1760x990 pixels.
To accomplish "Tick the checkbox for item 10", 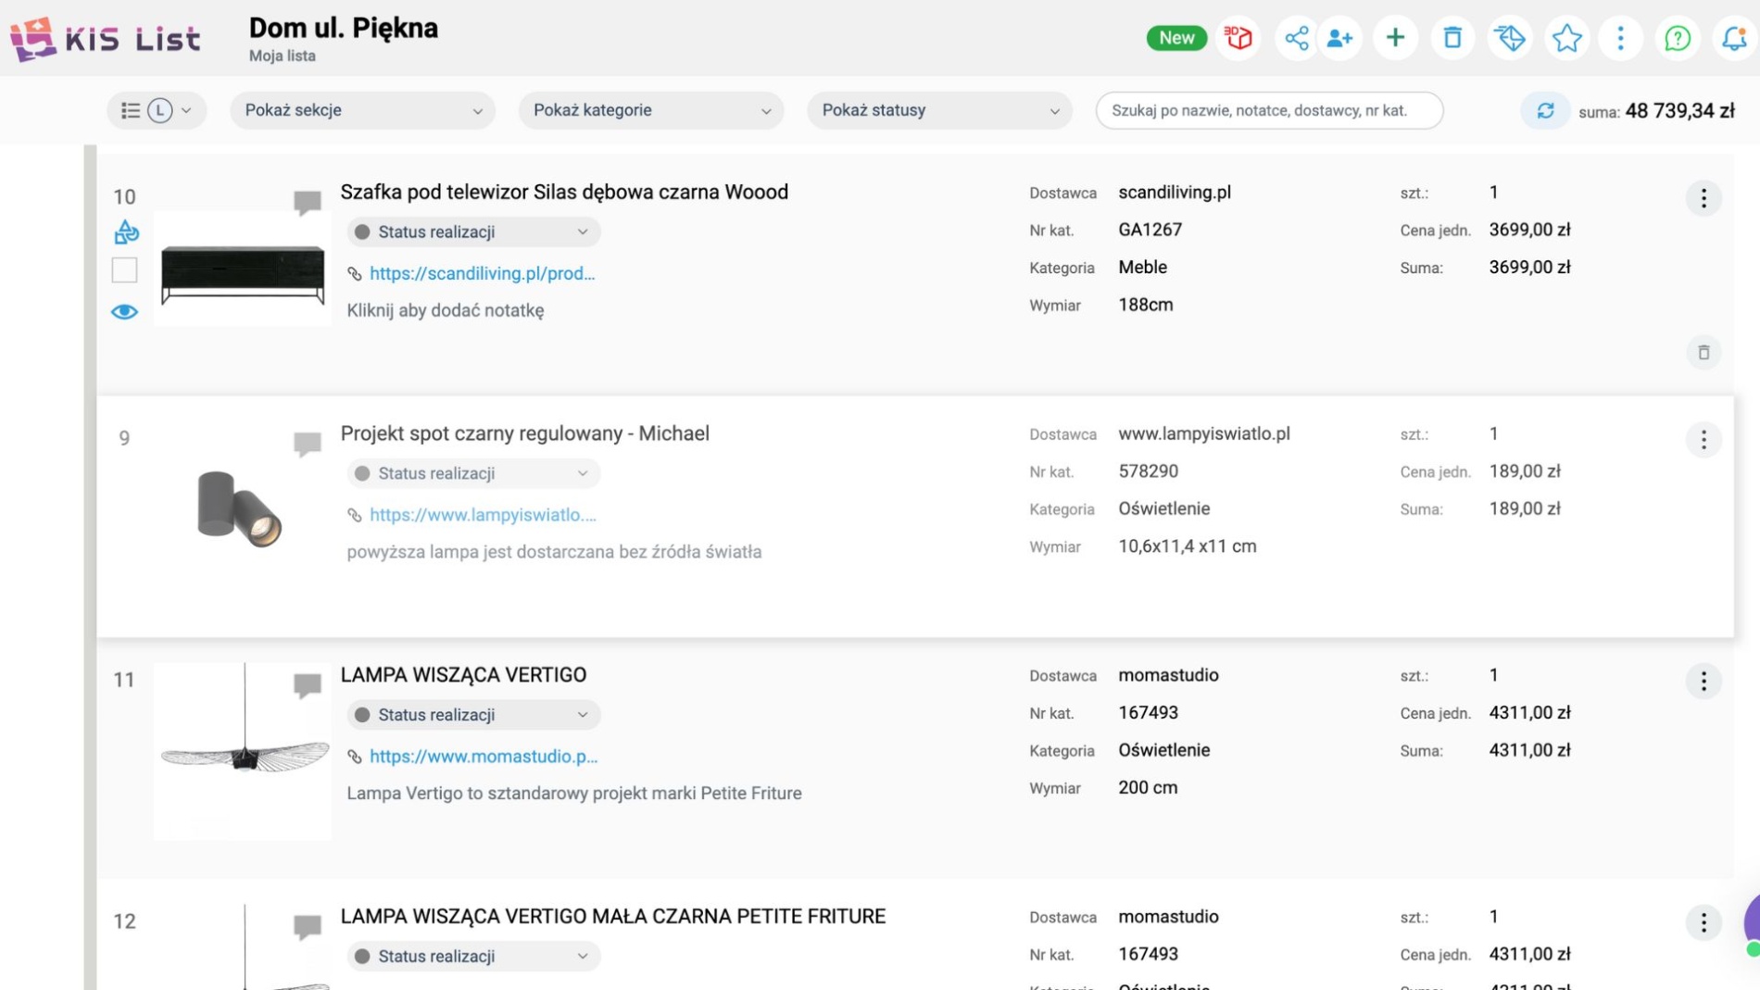I will pos(124,269).
